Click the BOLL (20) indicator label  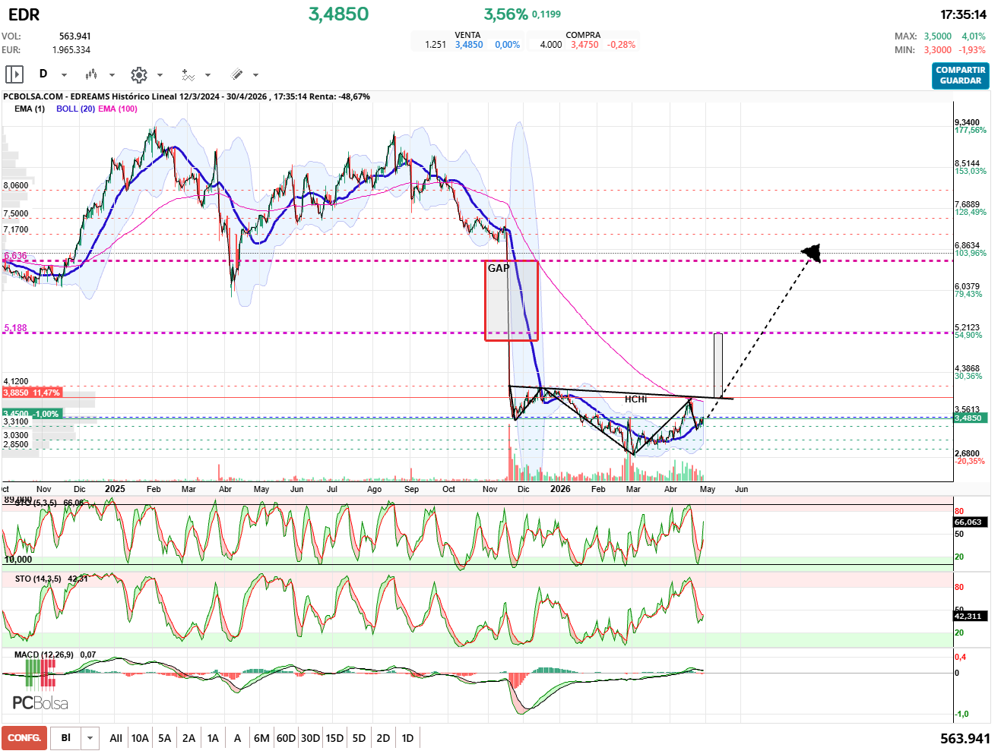pyautogui.click(x=75, y=109)
